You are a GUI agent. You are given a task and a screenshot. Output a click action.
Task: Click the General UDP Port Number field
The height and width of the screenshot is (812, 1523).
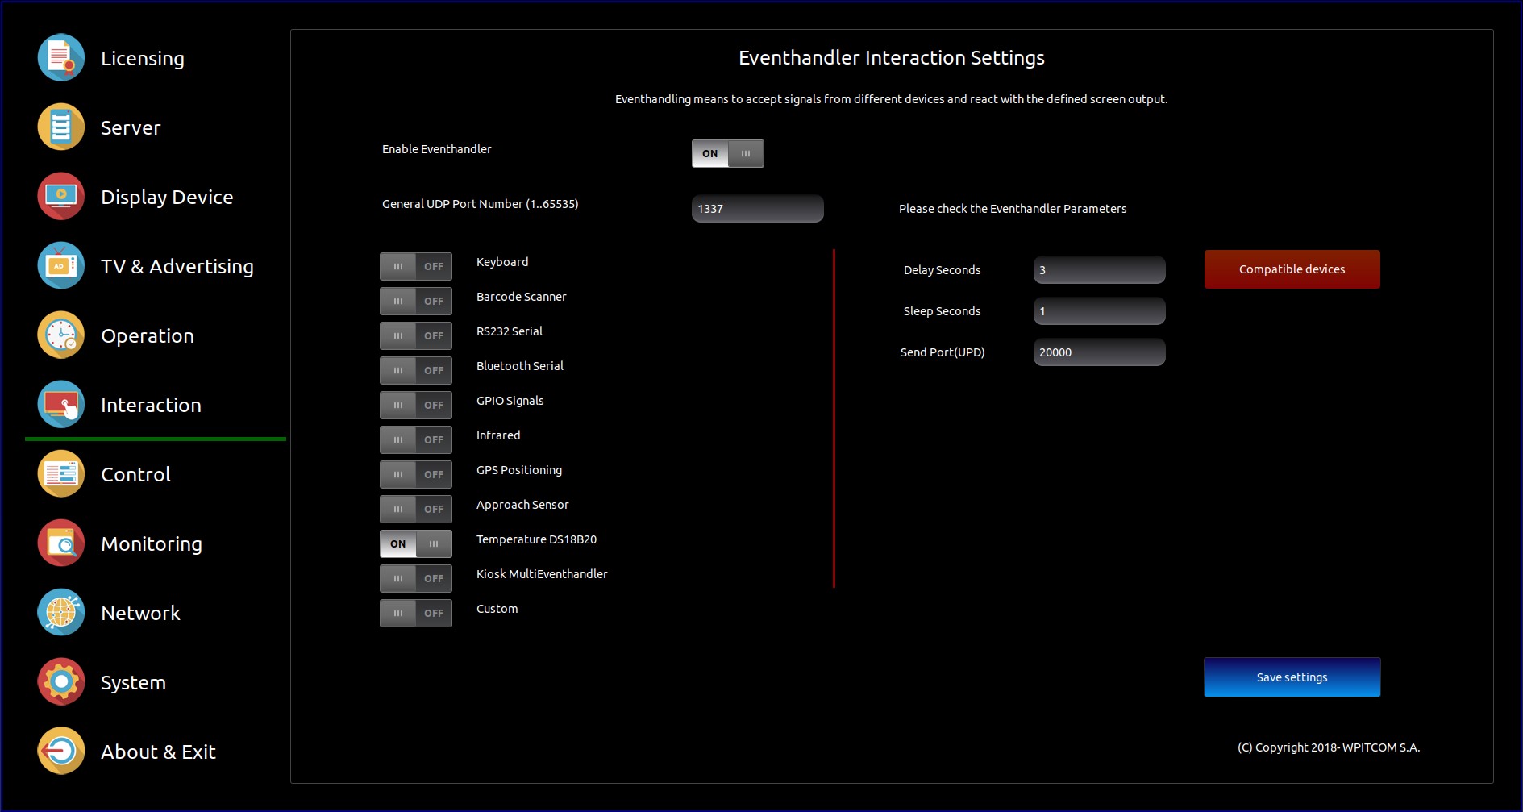(x=757, y=209)
